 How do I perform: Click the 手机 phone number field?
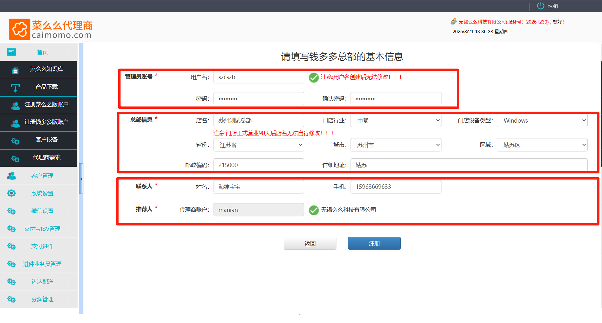point(396,187)
